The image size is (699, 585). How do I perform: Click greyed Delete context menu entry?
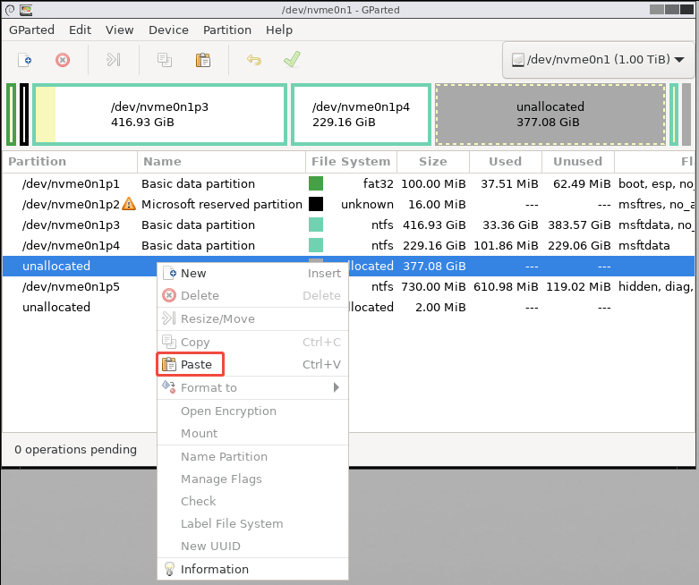(x=252, y=295)
